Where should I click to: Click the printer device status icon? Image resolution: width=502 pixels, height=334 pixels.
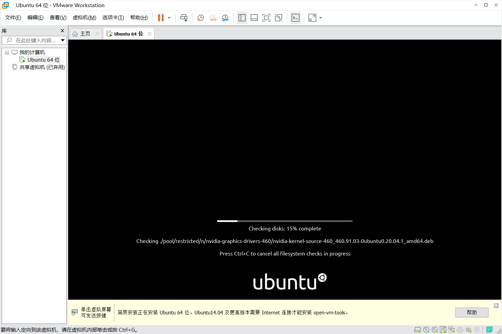pyautogui.click(x=460, y=329)
